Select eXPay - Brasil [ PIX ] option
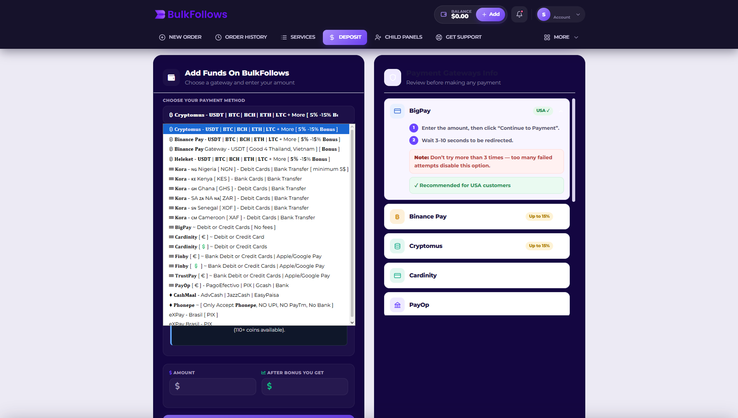 click(x=256, y=315)
